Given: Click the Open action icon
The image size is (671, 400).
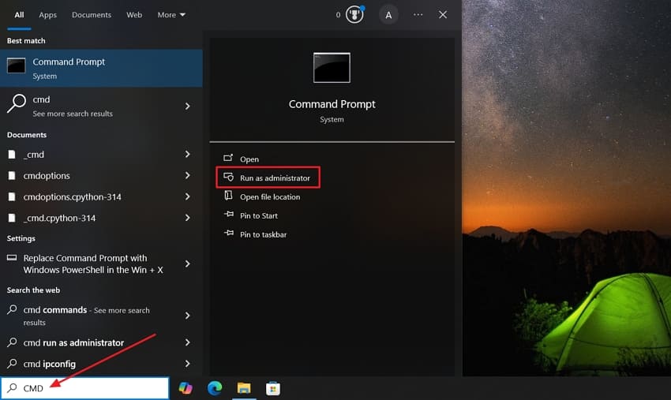Looking at the screenshot, I should click(x=228, y=159).
